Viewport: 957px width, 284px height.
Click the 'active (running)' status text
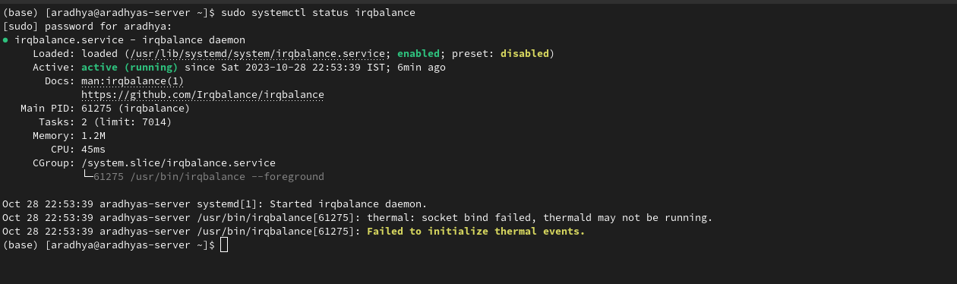[x=130, y=68]
